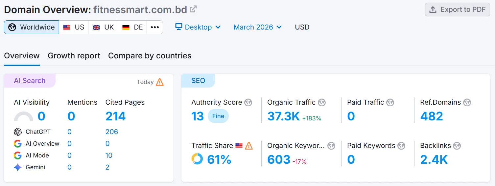This screenshot has height=186, width=495.
Task: Click the globe icon beside Paid Keywords
Action: tap(401, 146)
